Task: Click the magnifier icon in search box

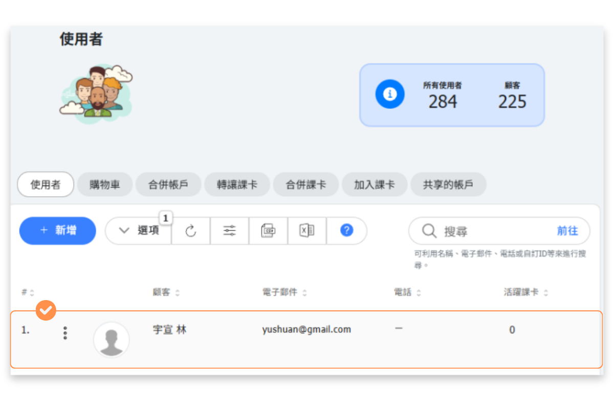Action: (x=429, y=231)
